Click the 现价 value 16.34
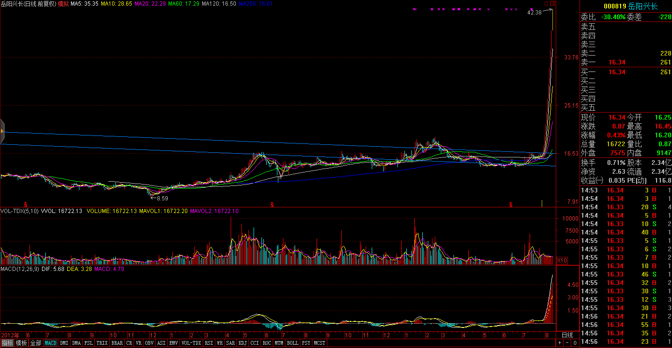 [616, 118]
